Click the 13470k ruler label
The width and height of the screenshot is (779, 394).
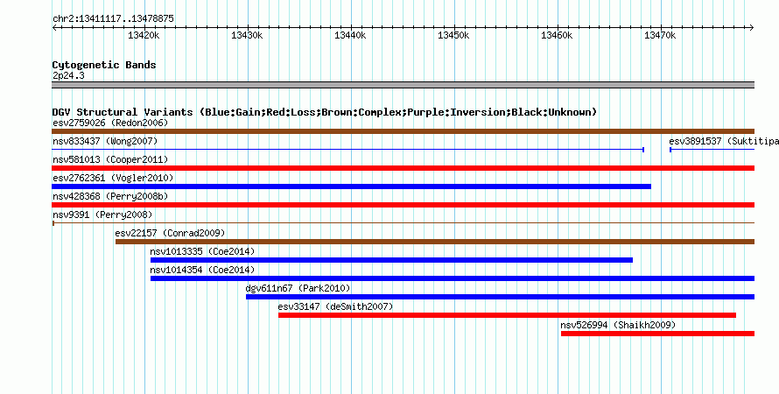(x=660, y=35)
